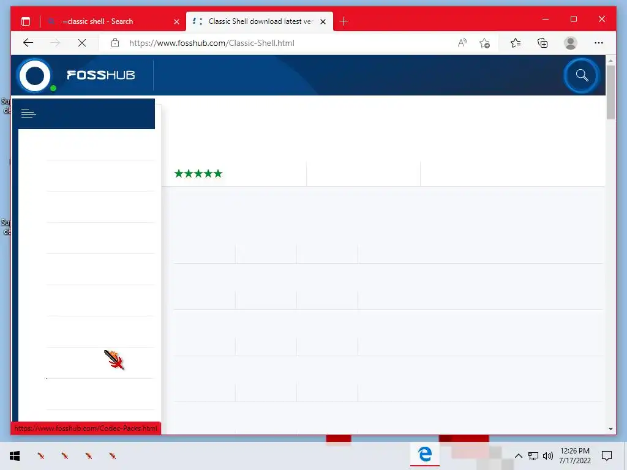Click the browser Back arrow

28,43
